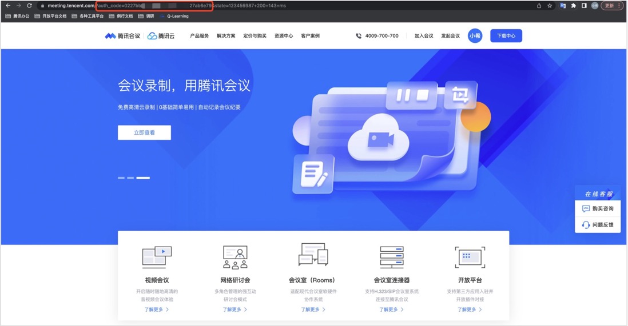Bookmark this page with the star icon
This screenshot has height=326, width=628.
pos(550,6)
